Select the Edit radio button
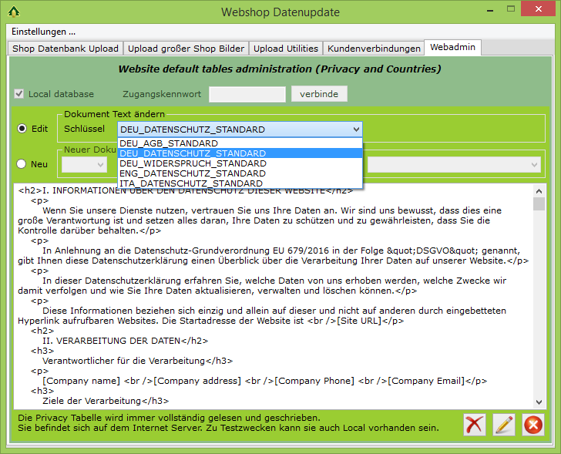561x454 pixels. pyautogui.click(x=22, y=129)
